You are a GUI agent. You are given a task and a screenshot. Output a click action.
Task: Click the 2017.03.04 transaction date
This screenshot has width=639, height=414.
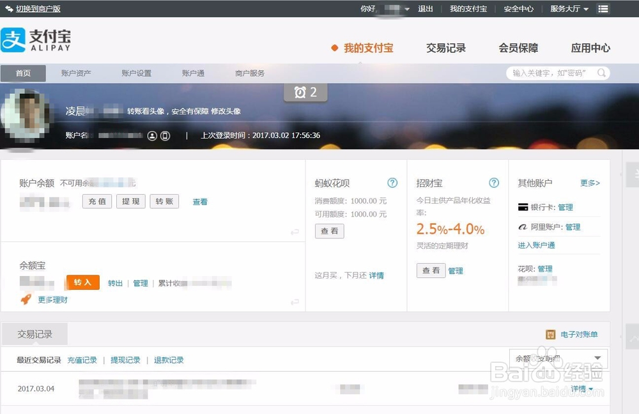36,388
